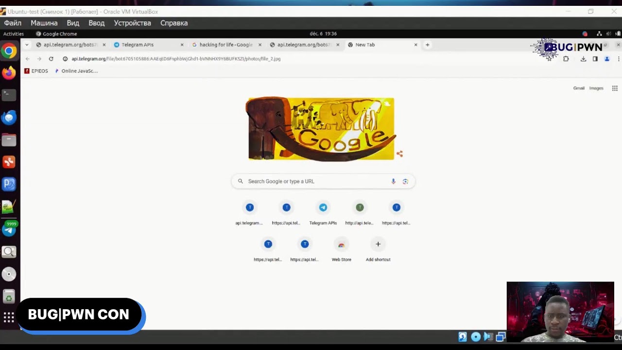This screenshot has height=350, width=622.
Task: Open the Chrome profile avatar
Action: tap(607, 59)
